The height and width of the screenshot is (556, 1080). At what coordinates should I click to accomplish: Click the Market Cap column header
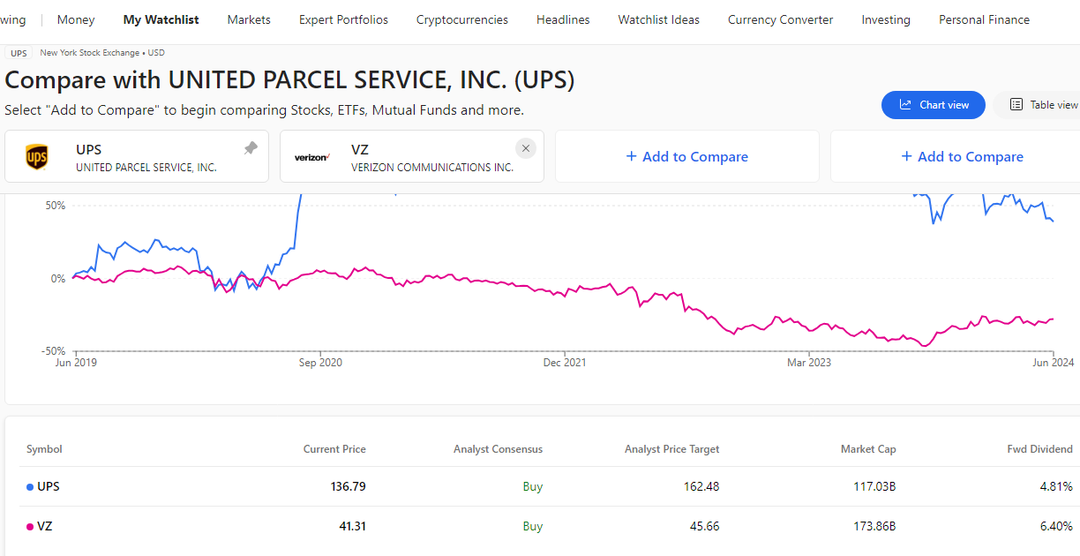click(x=868, y=449)
